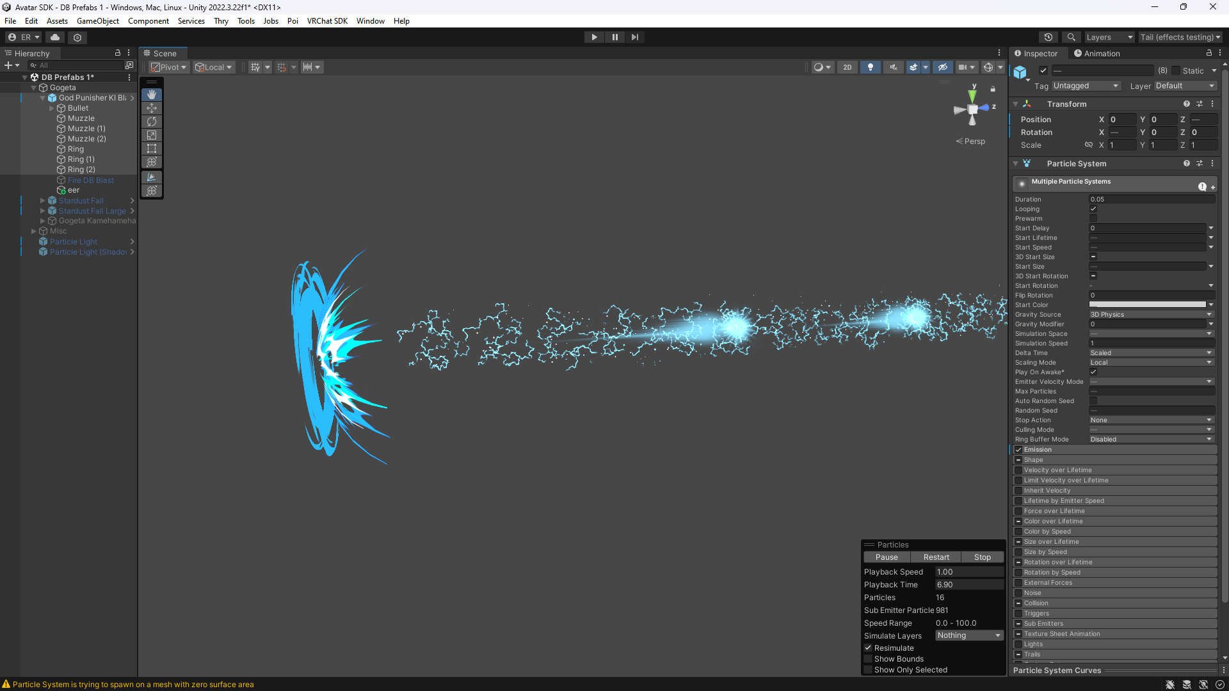Toggle 2D view mode

(x=847, y=67)
